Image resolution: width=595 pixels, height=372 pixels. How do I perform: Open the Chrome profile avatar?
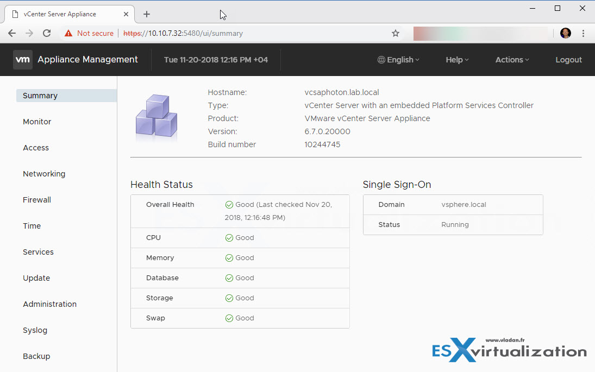[566, 33]
